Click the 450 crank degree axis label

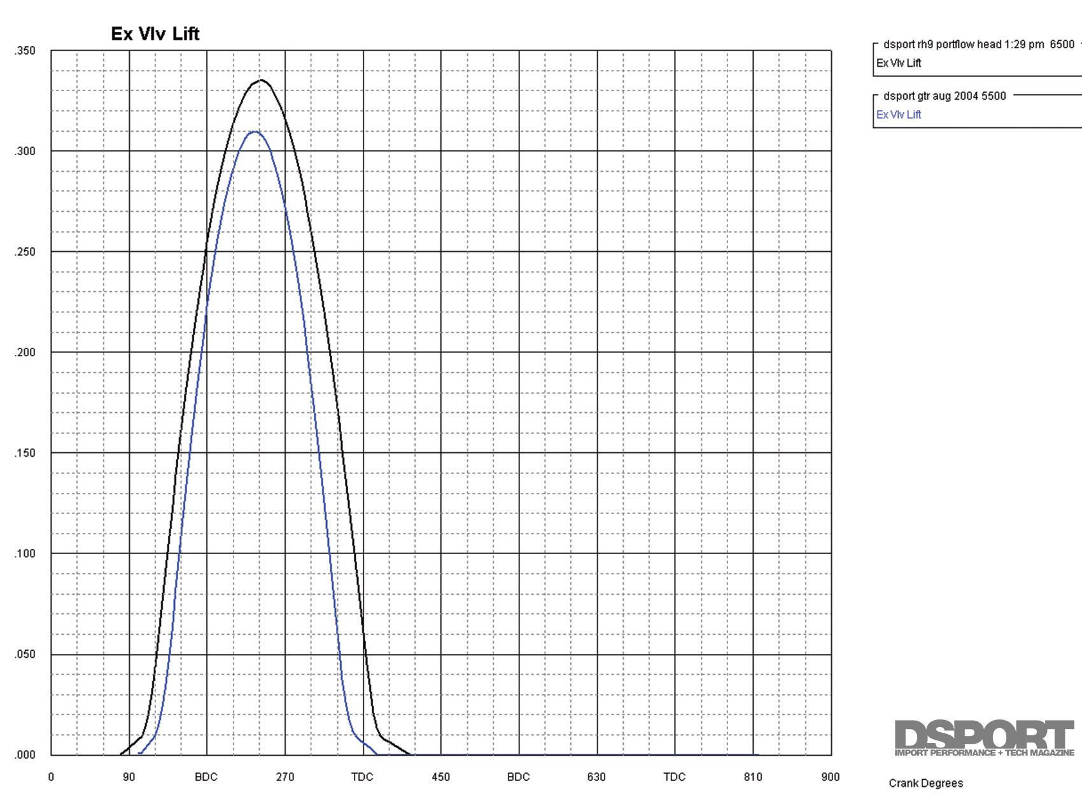point(440,777)
